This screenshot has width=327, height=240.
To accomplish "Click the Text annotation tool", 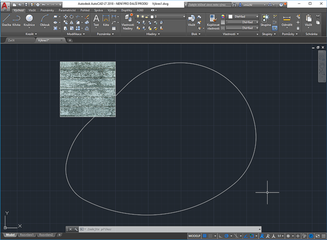I will [x=96, y=20].
